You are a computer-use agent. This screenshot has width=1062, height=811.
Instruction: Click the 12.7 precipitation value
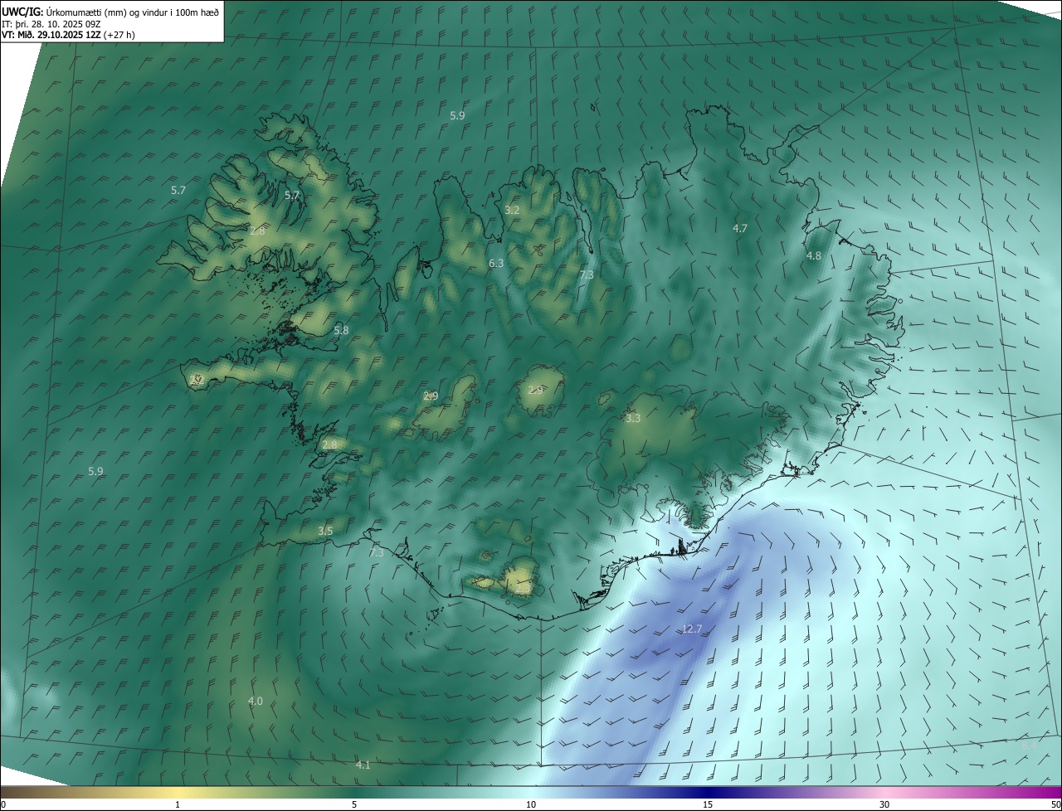tap(692, 629)
